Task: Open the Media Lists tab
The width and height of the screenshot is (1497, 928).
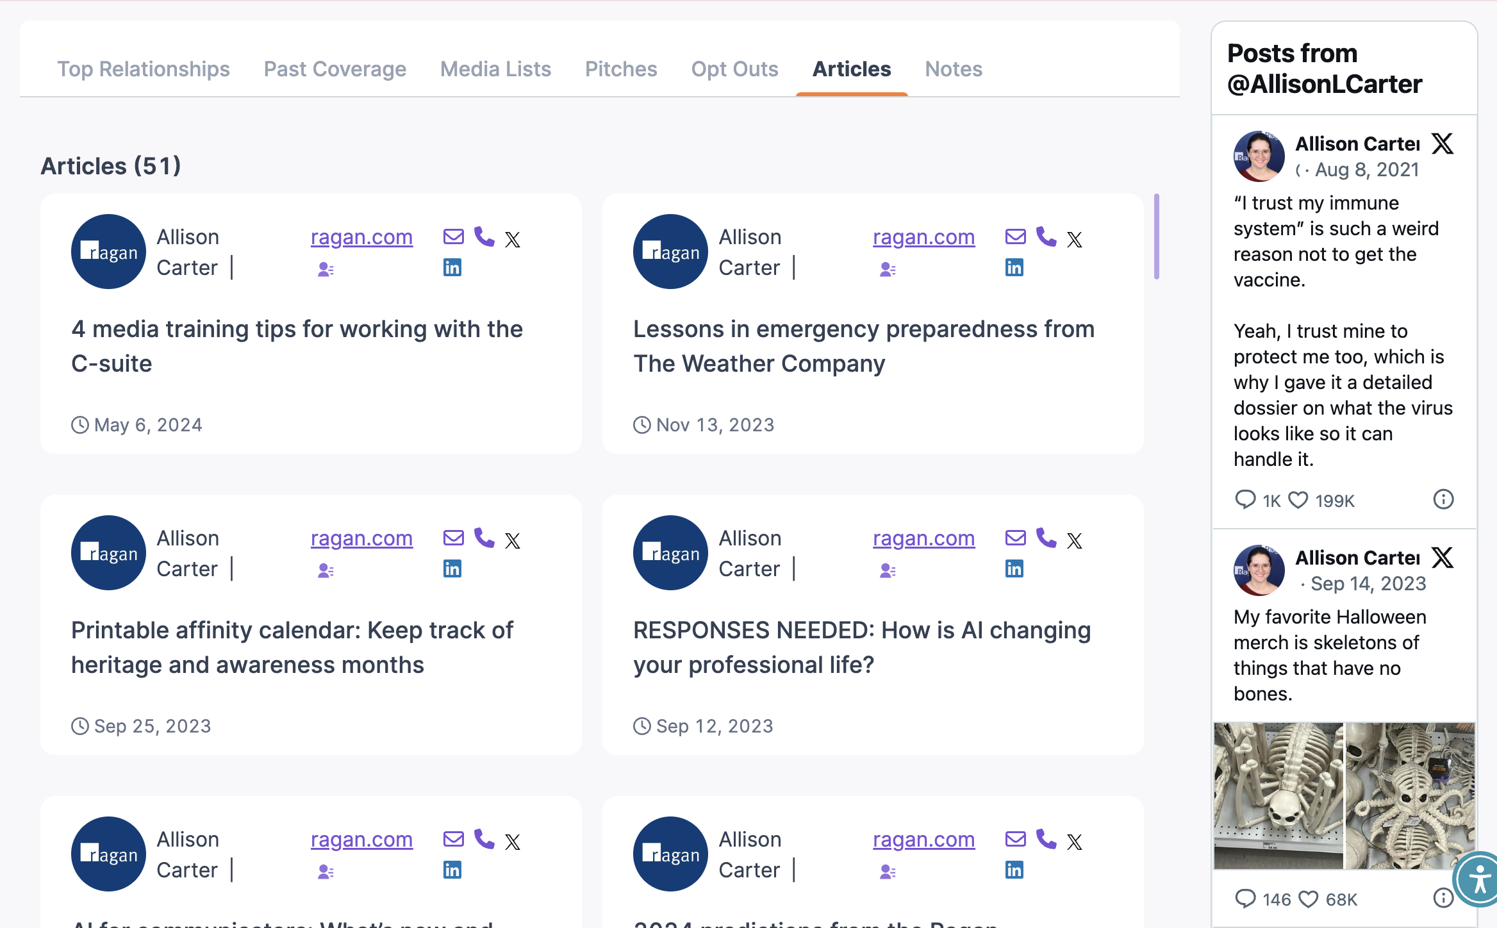Action: pyautogui.click(x=495, y=69)
